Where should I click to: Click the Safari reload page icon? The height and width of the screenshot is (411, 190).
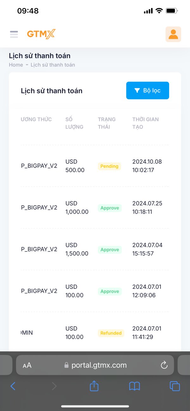(164, 365)
